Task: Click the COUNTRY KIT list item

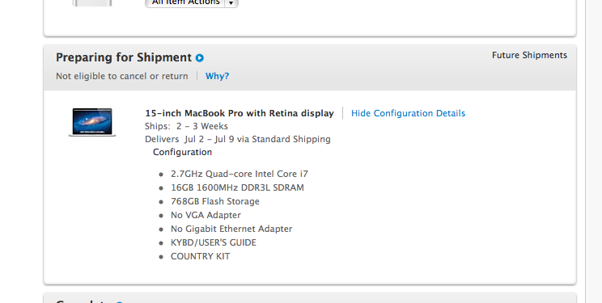Action: pos(201,256)
